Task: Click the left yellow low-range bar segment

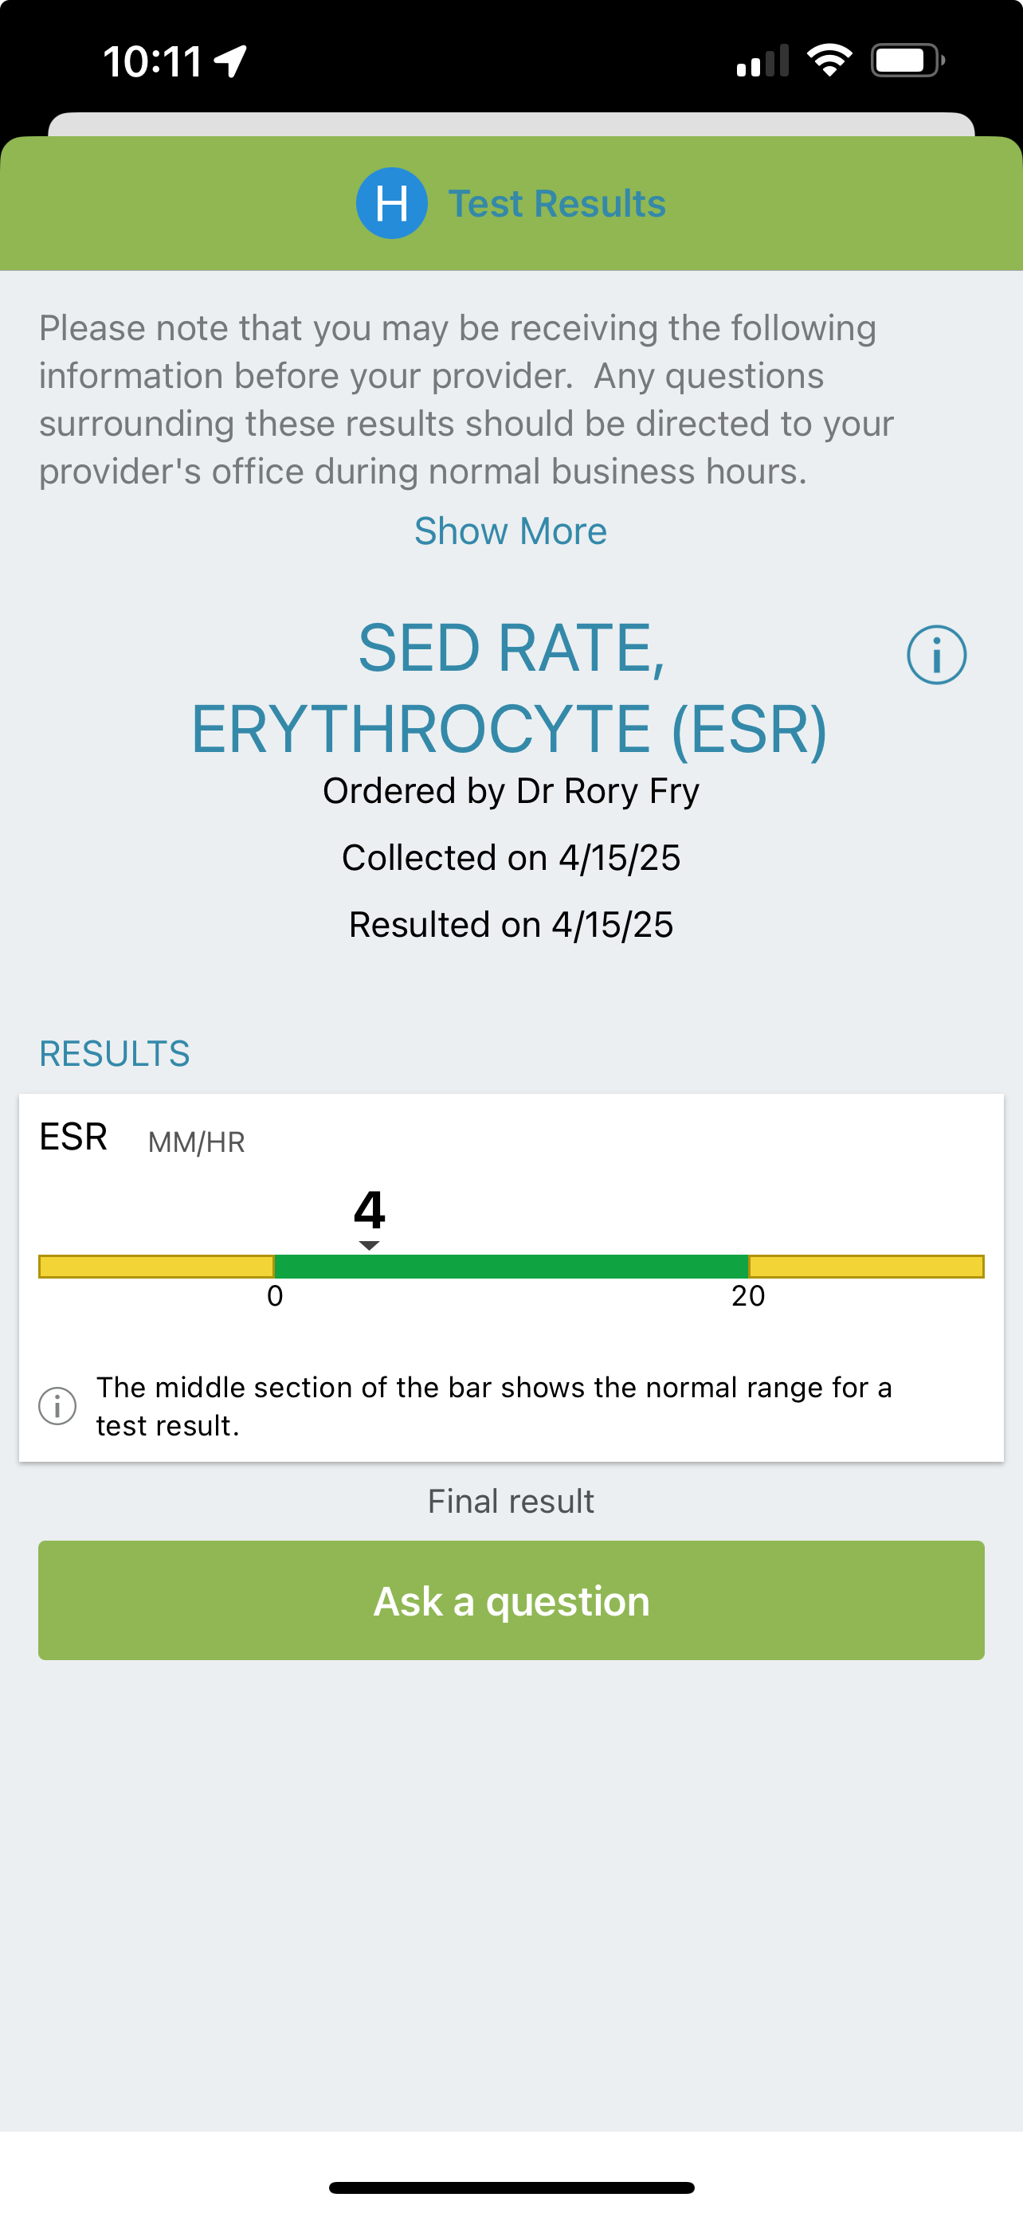Action: pyautogui.click(x=156, y=1267)
